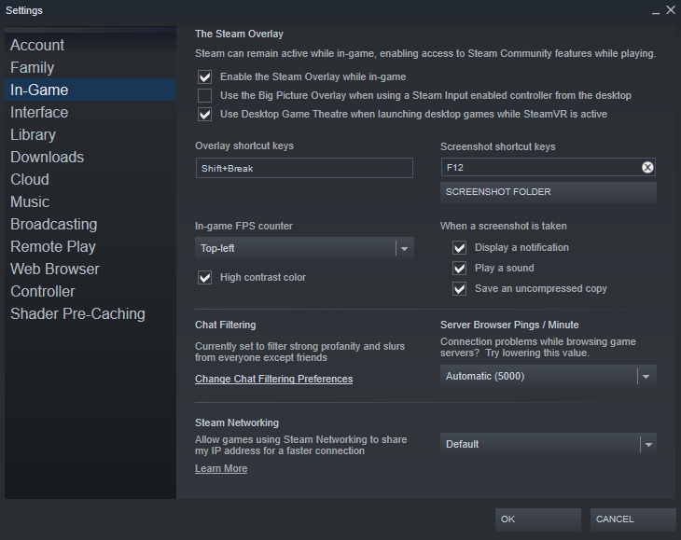
Task: Disable Display a notification checkbox
Action: (459, 247)
